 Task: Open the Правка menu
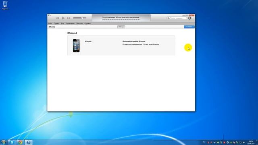coord(56,23)
